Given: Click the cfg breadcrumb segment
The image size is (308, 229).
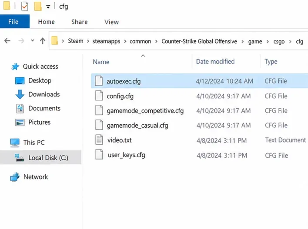Looking at the screenshot, I should point(300,41).
